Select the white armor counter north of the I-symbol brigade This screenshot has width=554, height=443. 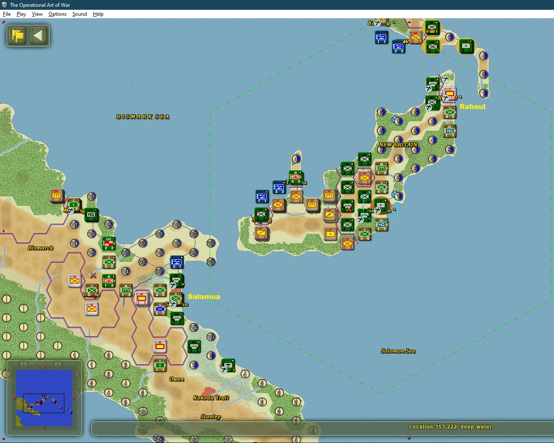[160, 346]
